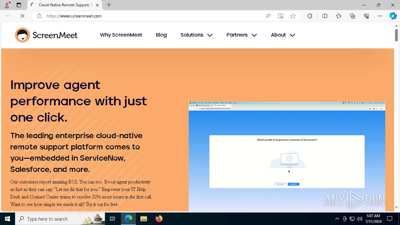Open Collections panel

[352, 16]
